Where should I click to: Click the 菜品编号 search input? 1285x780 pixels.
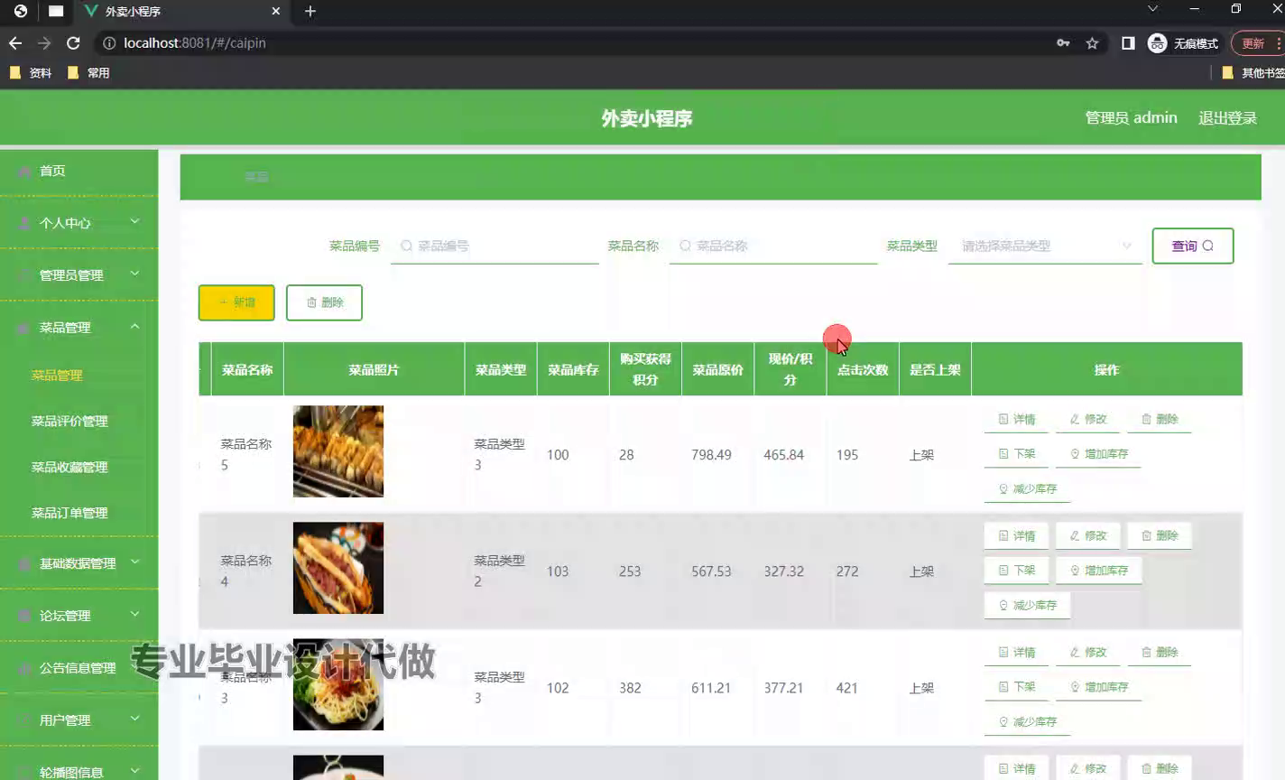point(495,246)
